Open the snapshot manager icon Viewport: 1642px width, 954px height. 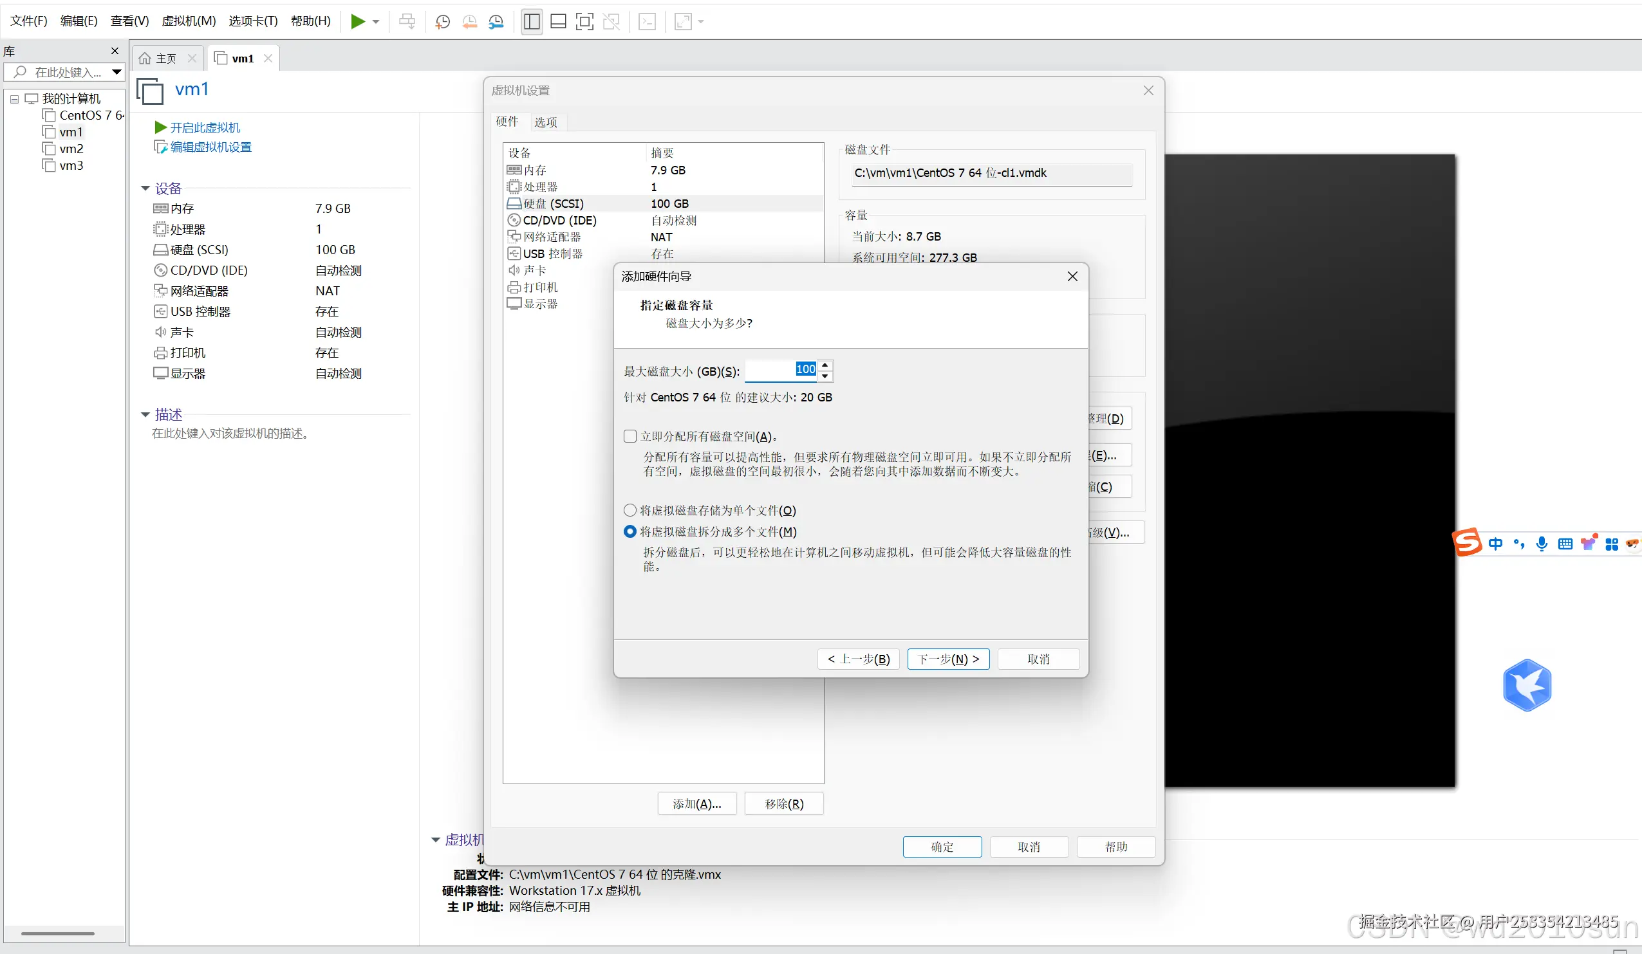(x=496, y=21)
